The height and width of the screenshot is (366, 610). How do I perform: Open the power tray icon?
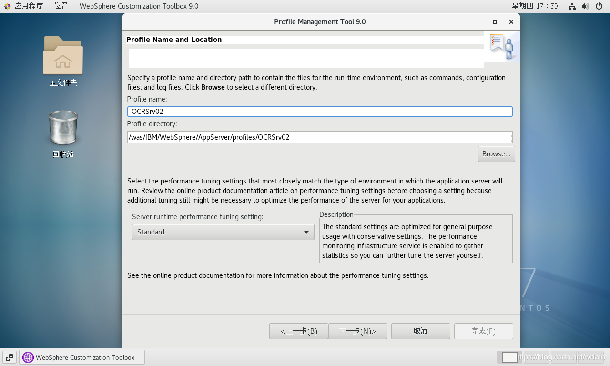tap(599, 6)
